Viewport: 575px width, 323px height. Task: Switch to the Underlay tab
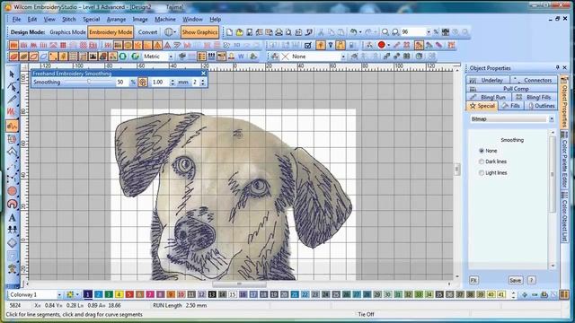point(487,80)
